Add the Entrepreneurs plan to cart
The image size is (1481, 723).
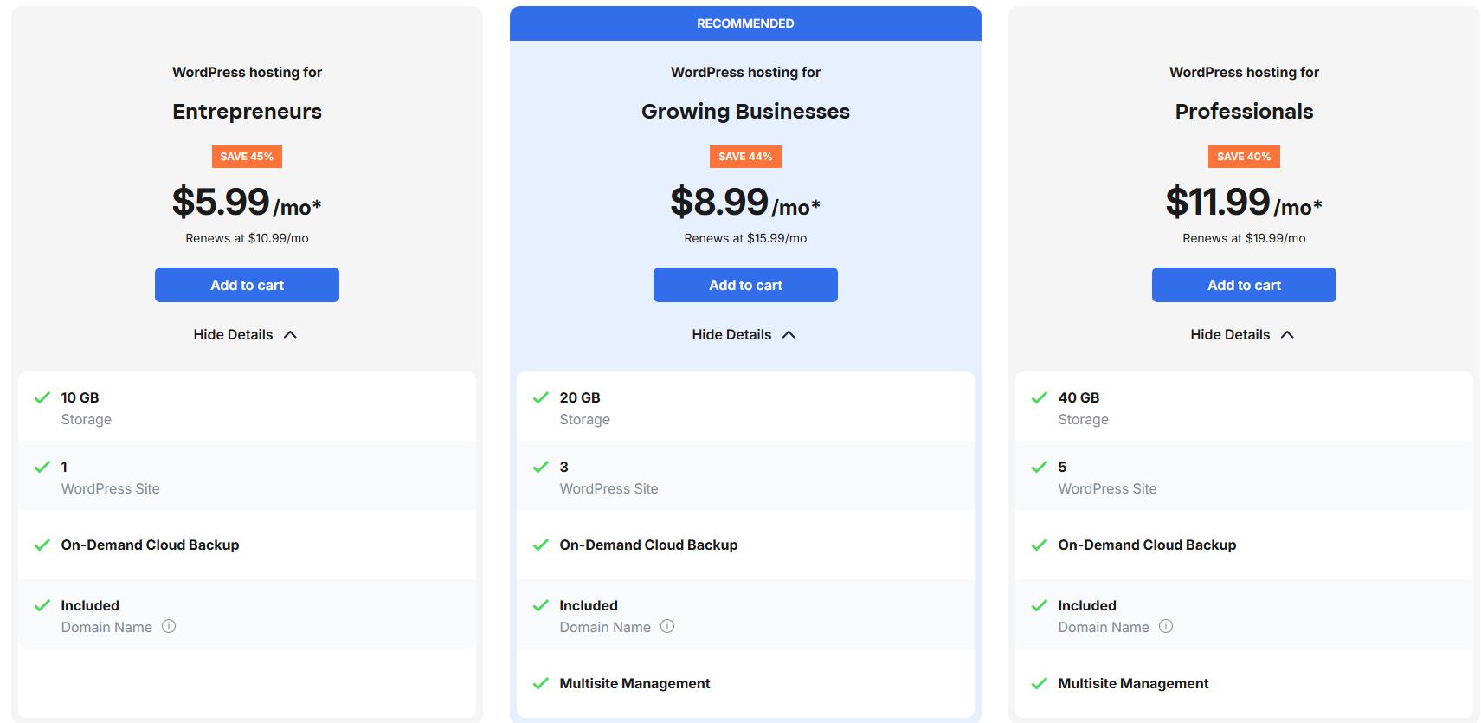pos(247,285)
